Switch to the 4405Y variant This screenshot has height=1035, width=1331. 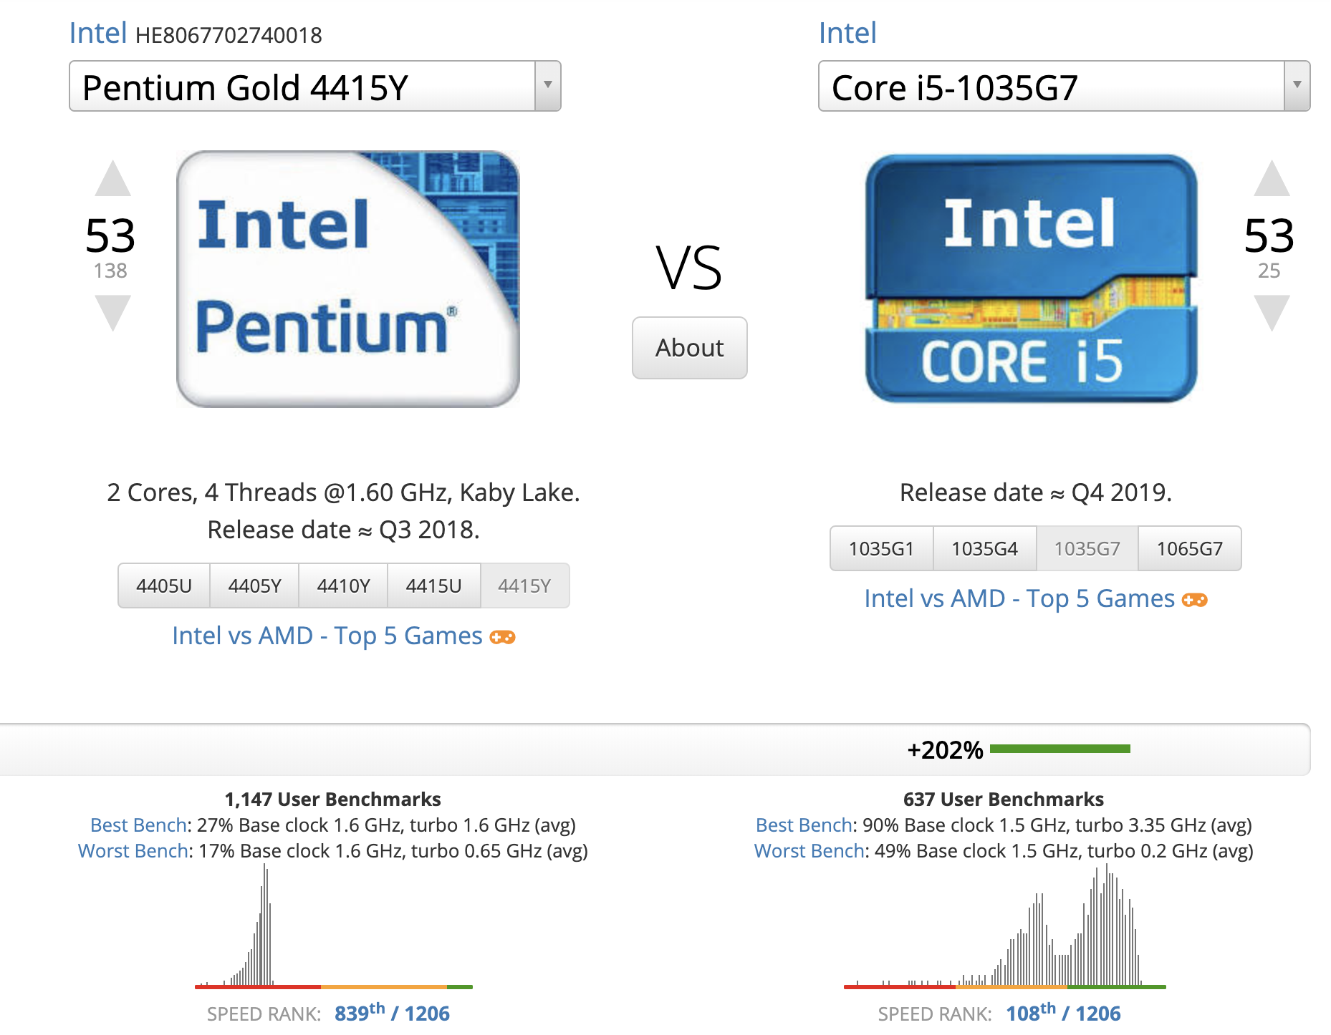pos(254,585)
